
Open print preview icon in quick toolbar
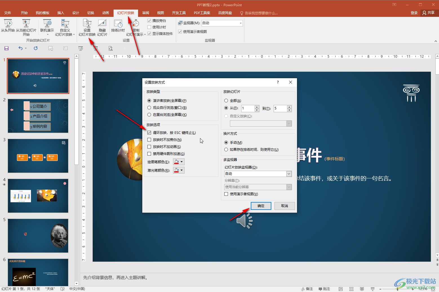click(111, 48)
